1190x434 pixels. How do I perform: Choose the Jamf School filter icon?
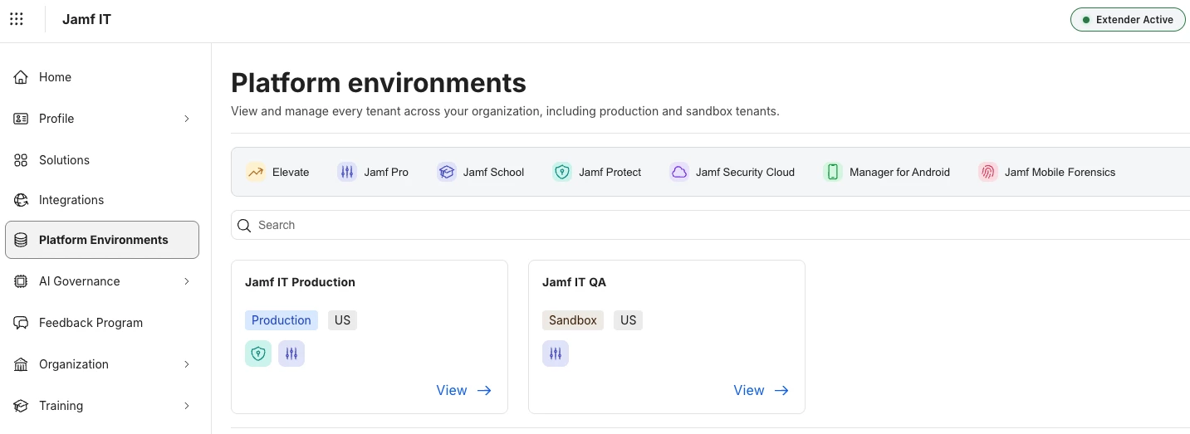click(x=447, y=172)
